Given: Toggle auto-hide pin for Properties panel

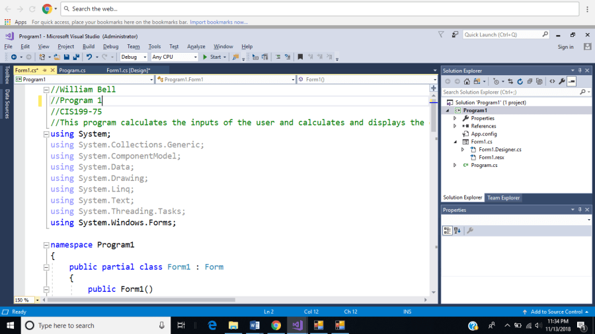Looking at the screenshot, I should coord(580,210).
